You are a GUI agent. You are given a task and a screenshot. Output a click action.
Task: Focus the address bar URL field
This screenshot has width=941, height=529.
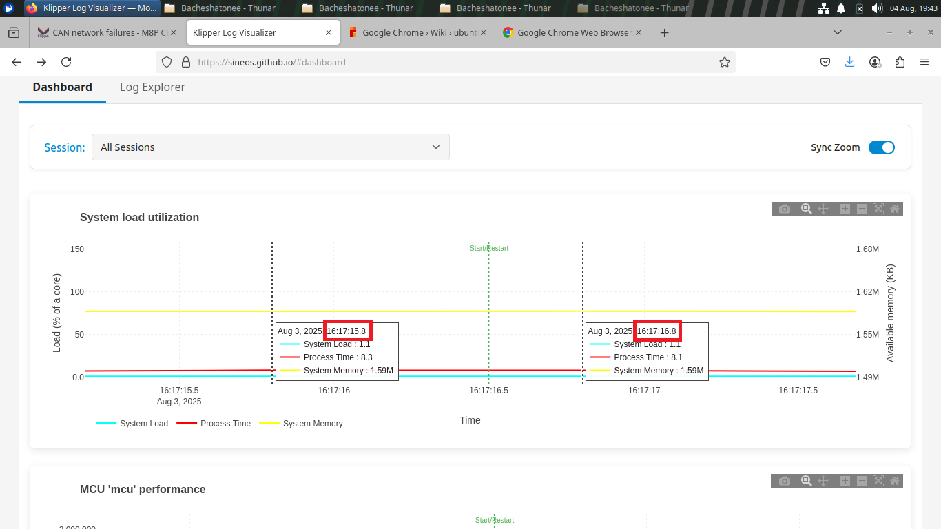pos(446,62)
